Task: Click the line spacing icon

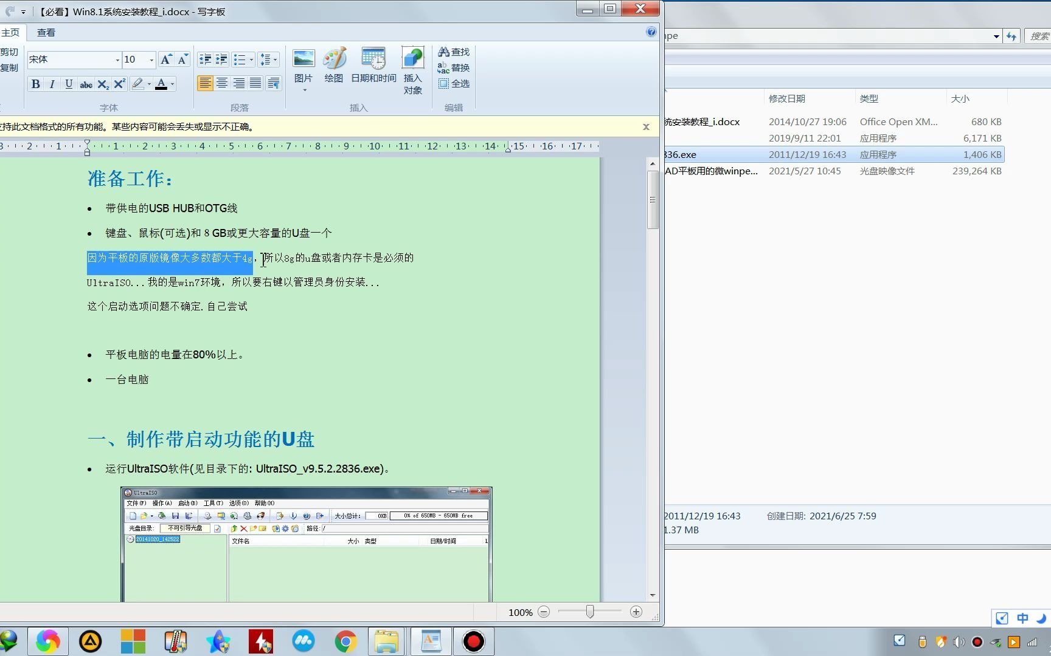Action: [265, 60]
